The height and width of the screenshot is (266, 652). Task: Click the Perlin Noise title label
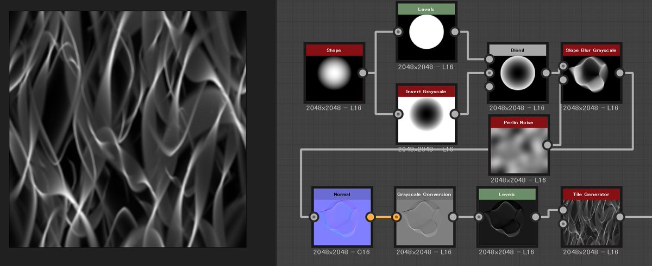(518, 122)
